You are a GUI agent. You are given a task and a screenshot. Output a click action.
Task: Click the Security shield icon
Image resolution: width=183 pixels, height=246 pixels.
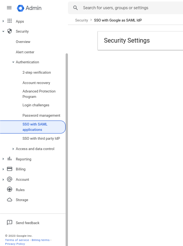pyautogui.click(x=10, y=31)
